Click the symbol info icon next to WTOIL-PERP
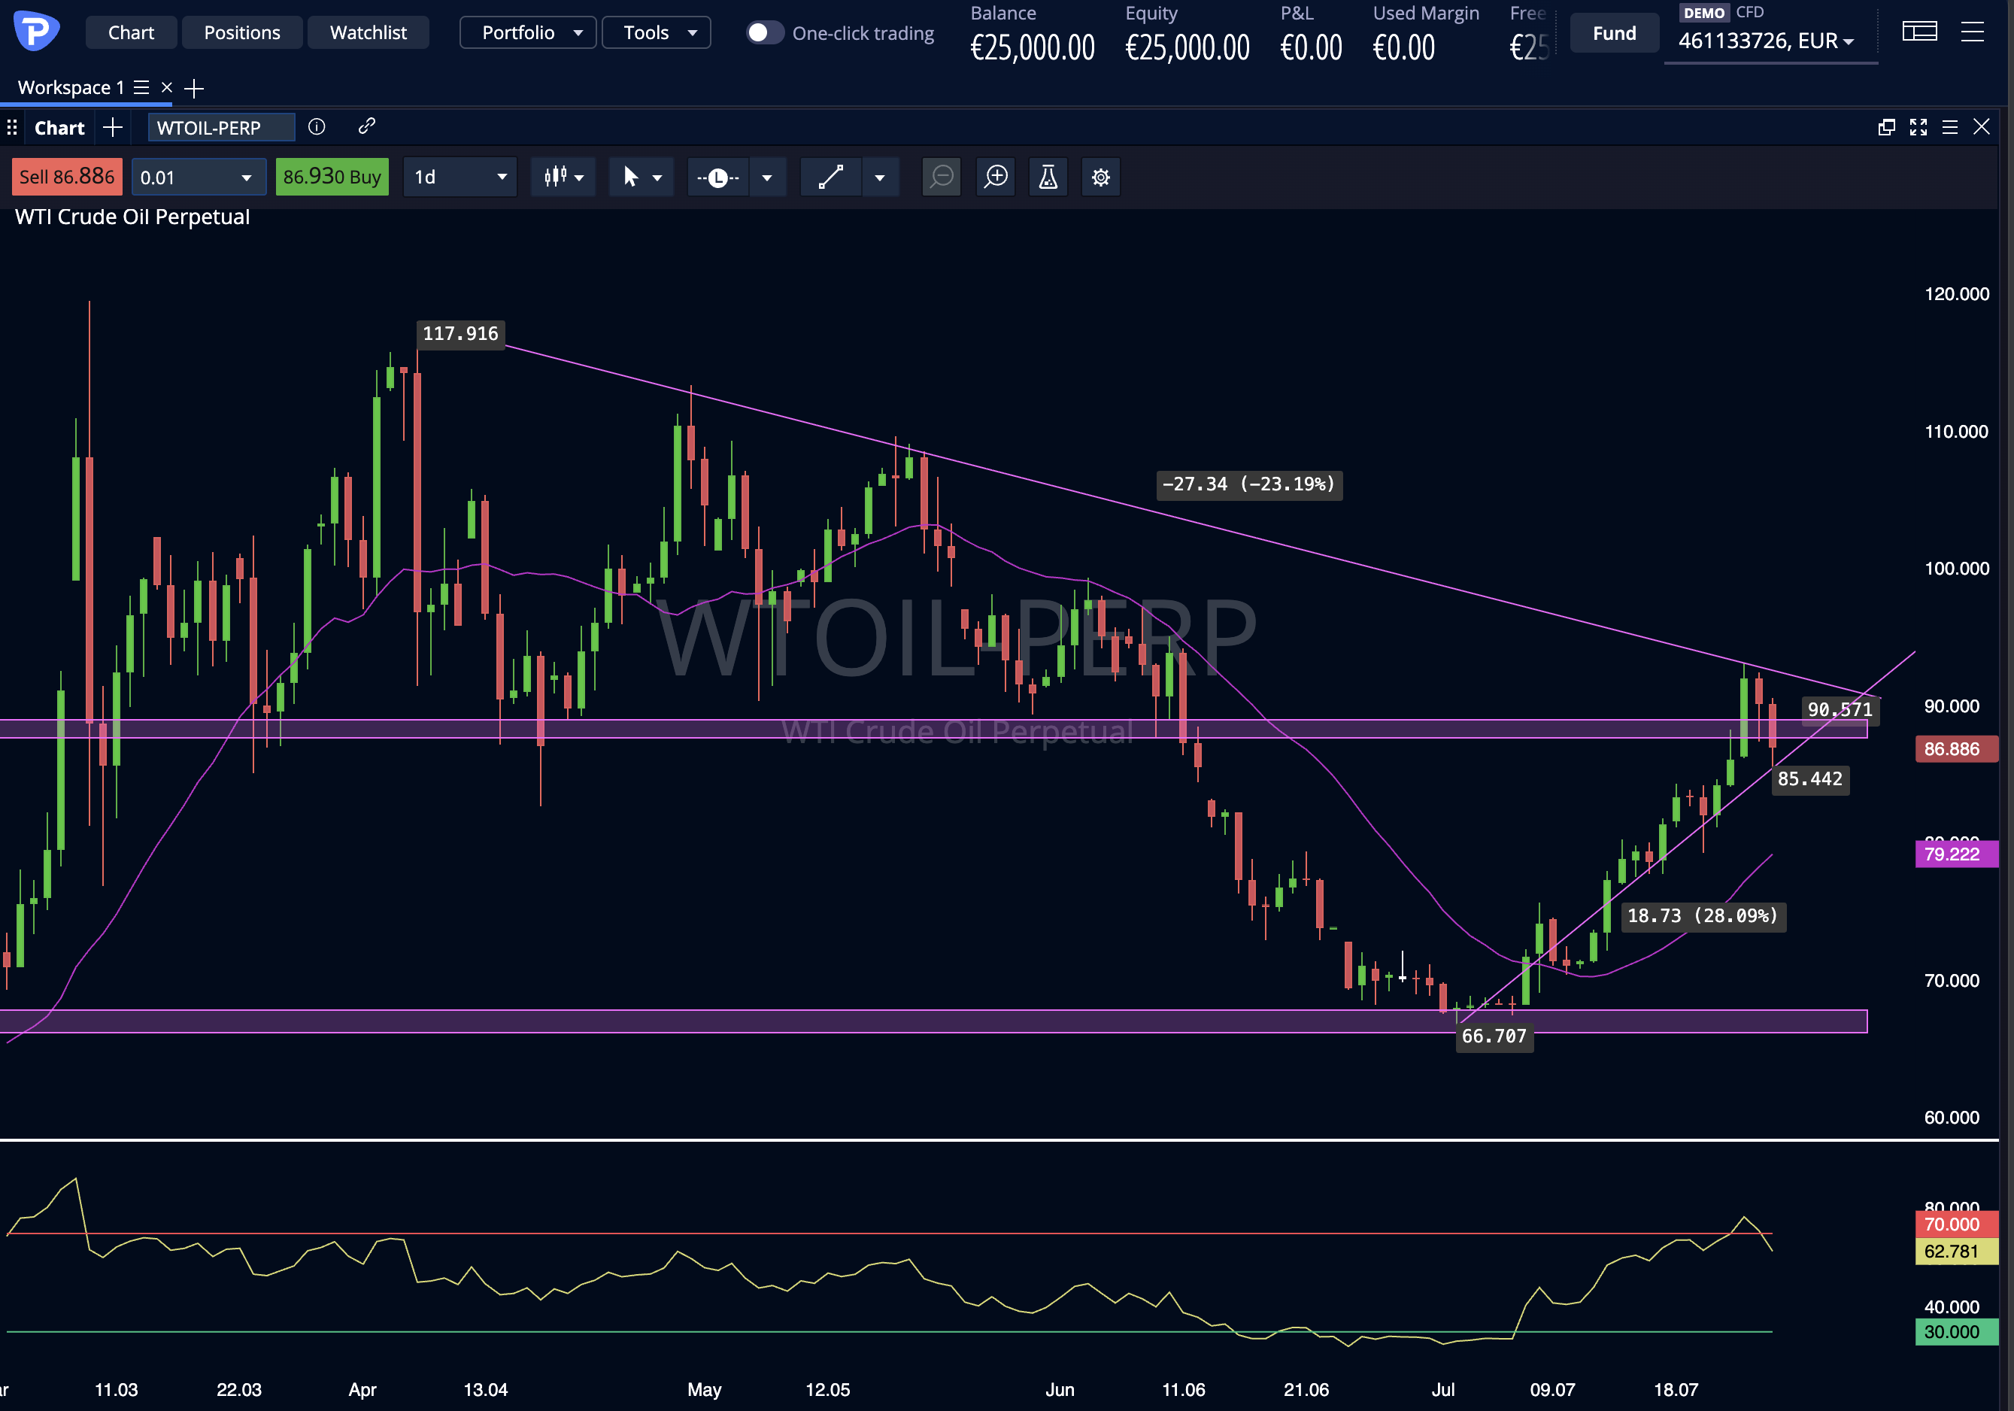 pos(317,127)
